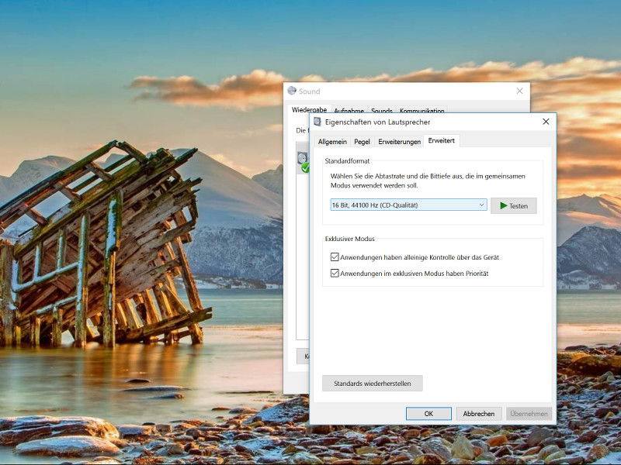Switch to Sounds tab in Sound window
The image size is (621, 465).
[x=382, y=111]
